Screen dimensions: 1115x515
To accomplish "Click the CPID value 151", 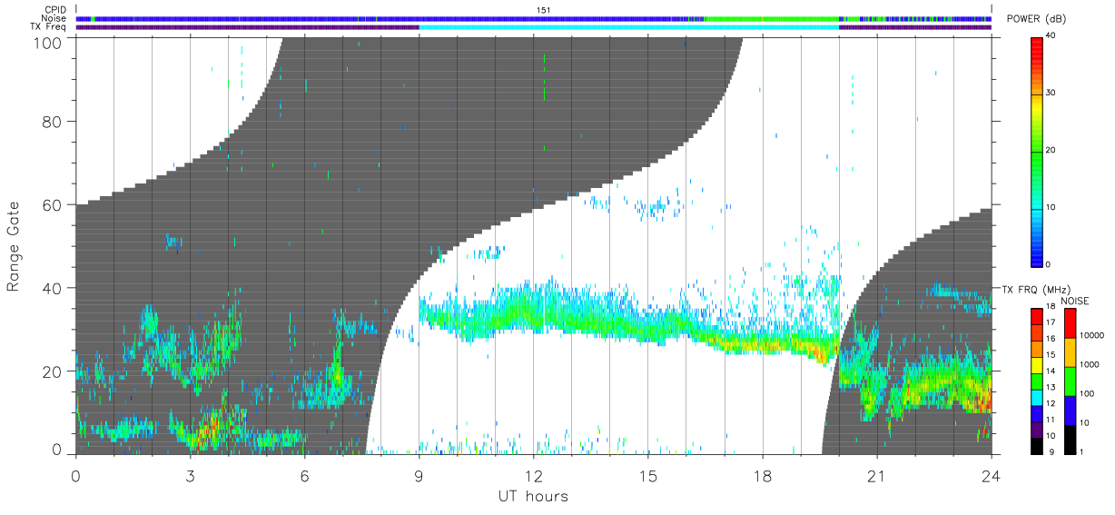I will (x=544, y=10).
